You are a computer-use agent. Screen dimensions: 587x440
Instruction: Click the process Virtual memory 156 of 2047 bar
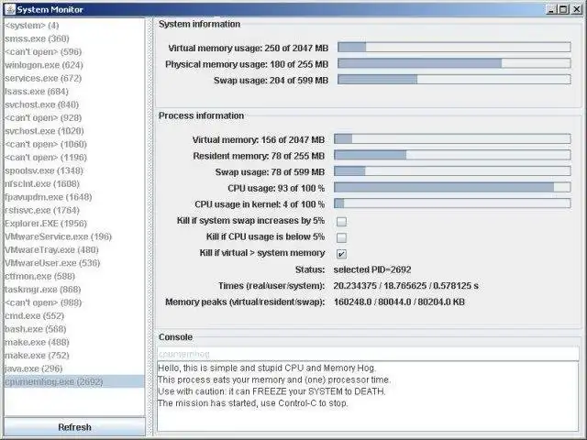452,138
